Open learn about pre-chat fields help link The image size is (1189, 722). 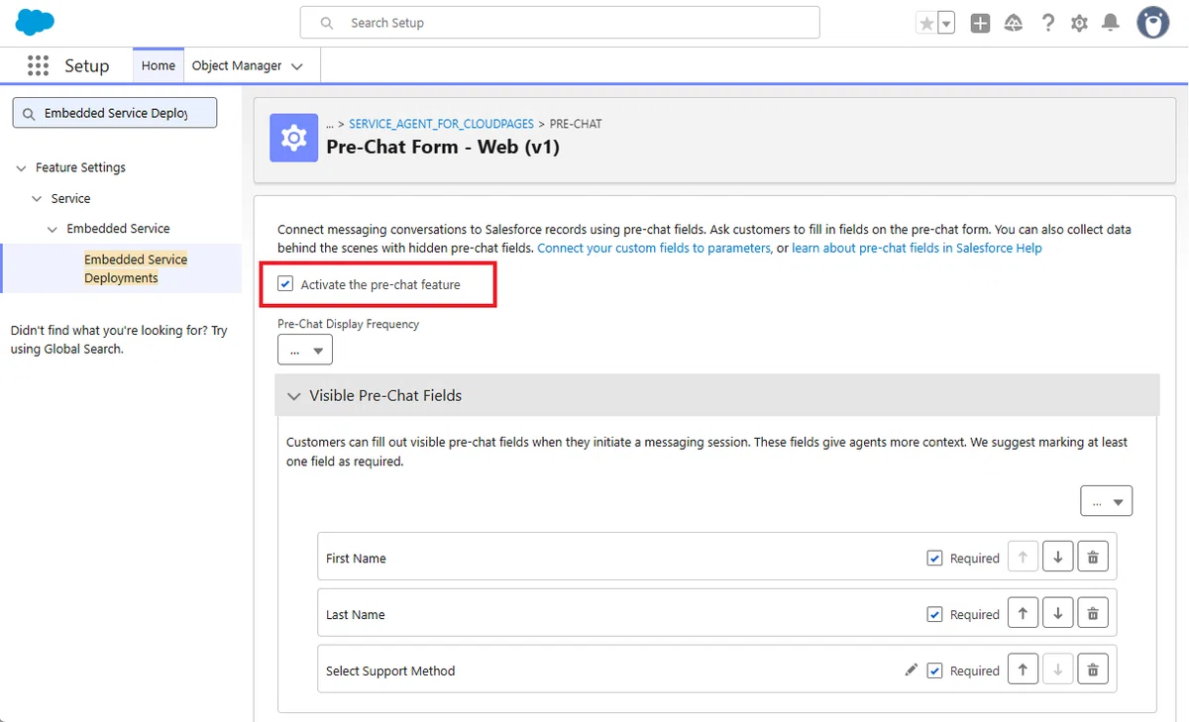click(x=917, y=248)
